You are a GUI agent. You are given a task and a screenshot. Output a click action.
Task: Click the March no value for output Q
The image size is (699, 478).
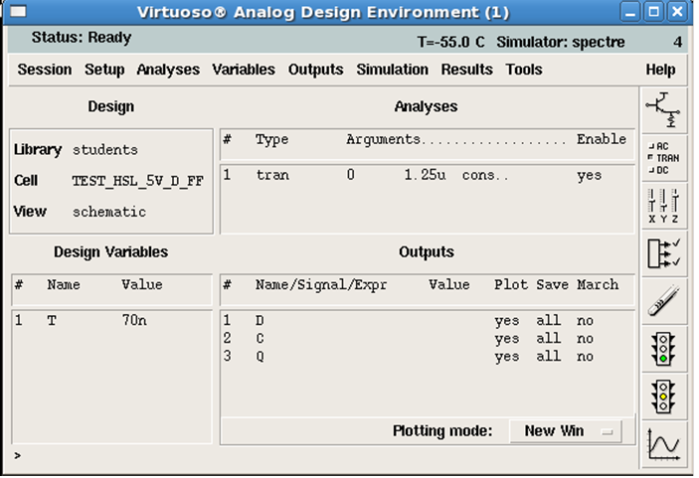click(x=585, y=357)
